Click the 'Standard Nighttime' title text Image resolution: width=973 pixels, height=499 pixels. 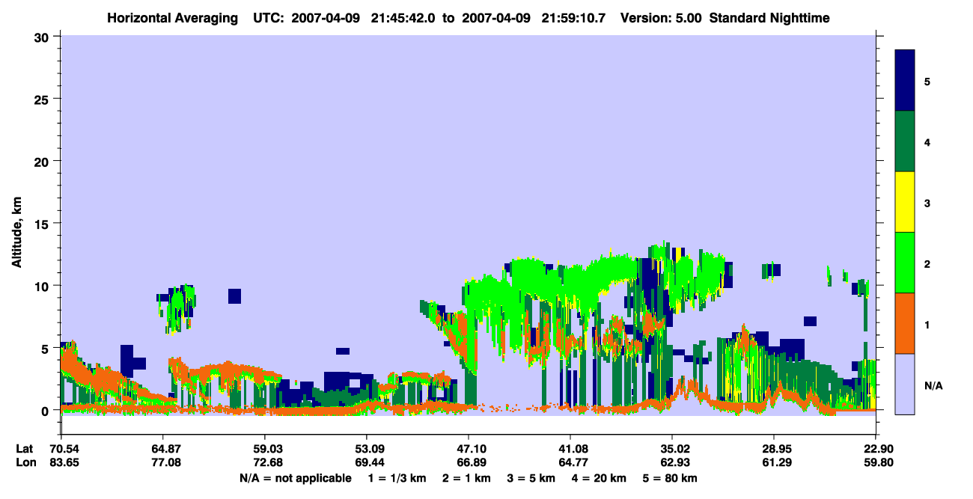(770, 17)
